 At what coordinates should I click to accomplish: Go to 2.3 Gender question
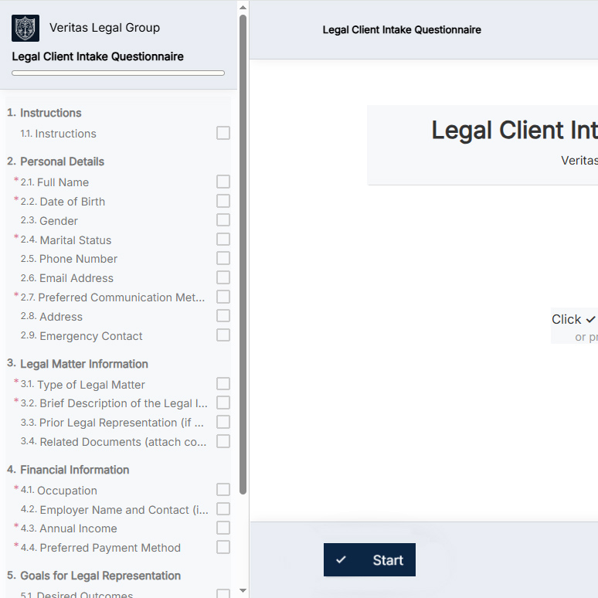point(49,221)
